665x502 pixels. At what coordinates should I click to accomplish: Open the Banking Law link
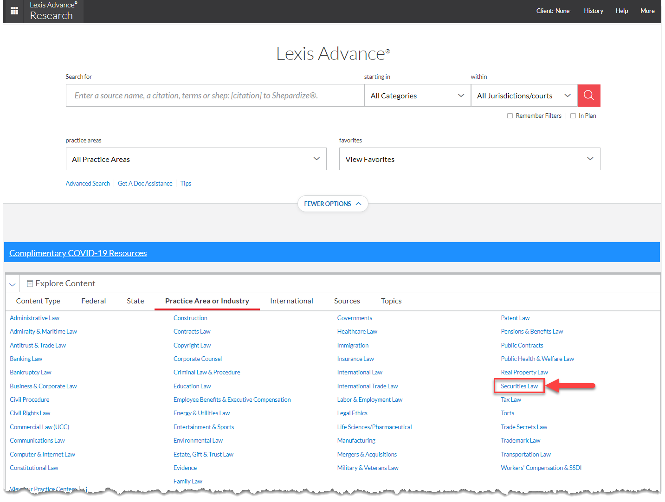[x=26, y=359]
